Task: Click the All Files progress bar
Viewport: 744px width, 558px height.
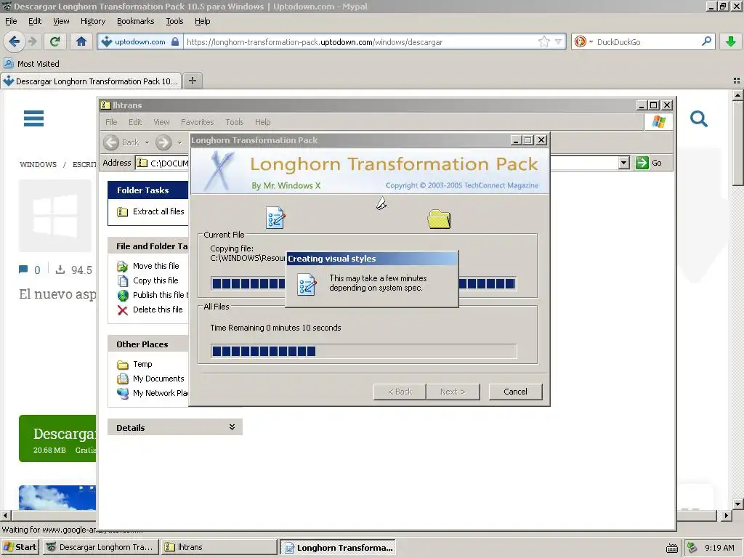Action: tap(364, 351)
